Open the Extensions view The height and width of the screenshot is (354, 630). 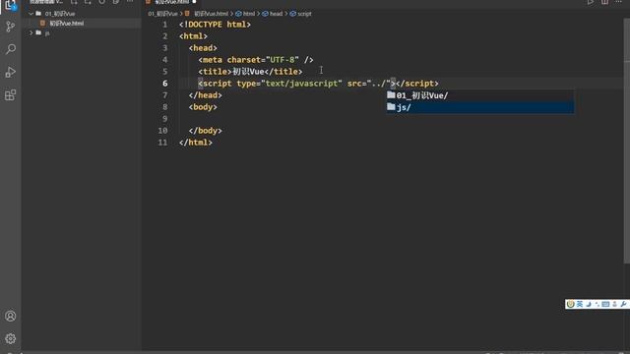click(x=11, y=95)
